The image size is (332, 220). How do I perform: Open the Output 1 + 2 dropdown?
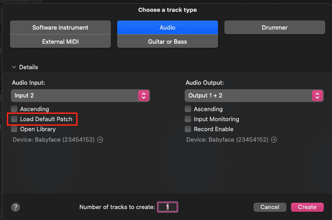coord(254,96)
